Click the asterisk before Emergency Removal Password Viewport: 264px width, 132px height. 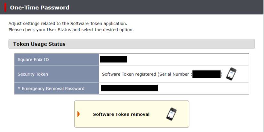coord(19,88)
